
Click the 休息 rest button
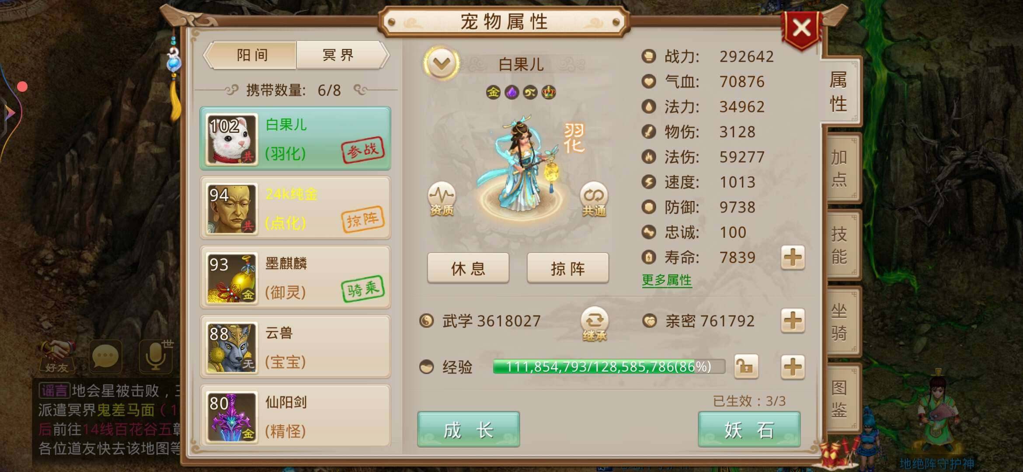pos(468,268)
